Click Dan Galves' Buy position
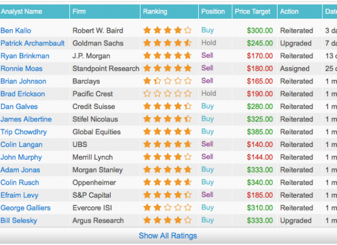The height and width of the screenshot is (245, 337). point(208,106)
